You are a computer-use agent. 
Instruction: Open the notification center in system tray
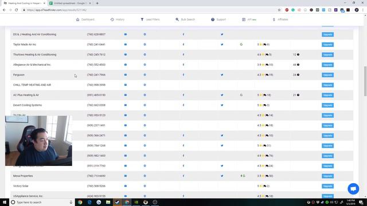(361, 202)
